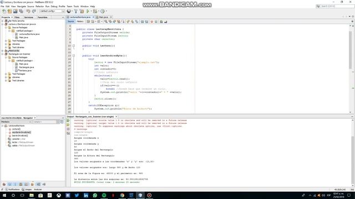Screen dimensions: 355x199
Task: Toggle the sixth Navigator filter button
Action: click(32, 184)
